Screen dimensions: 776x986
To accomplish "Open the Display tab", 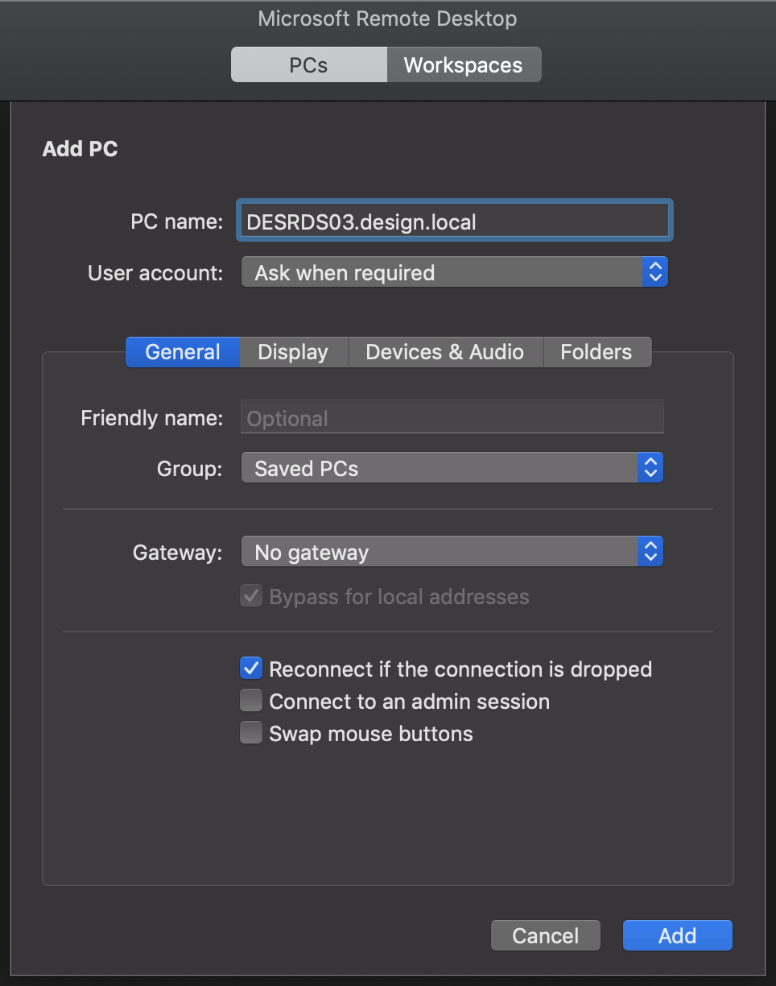I will tap(293, 352).
